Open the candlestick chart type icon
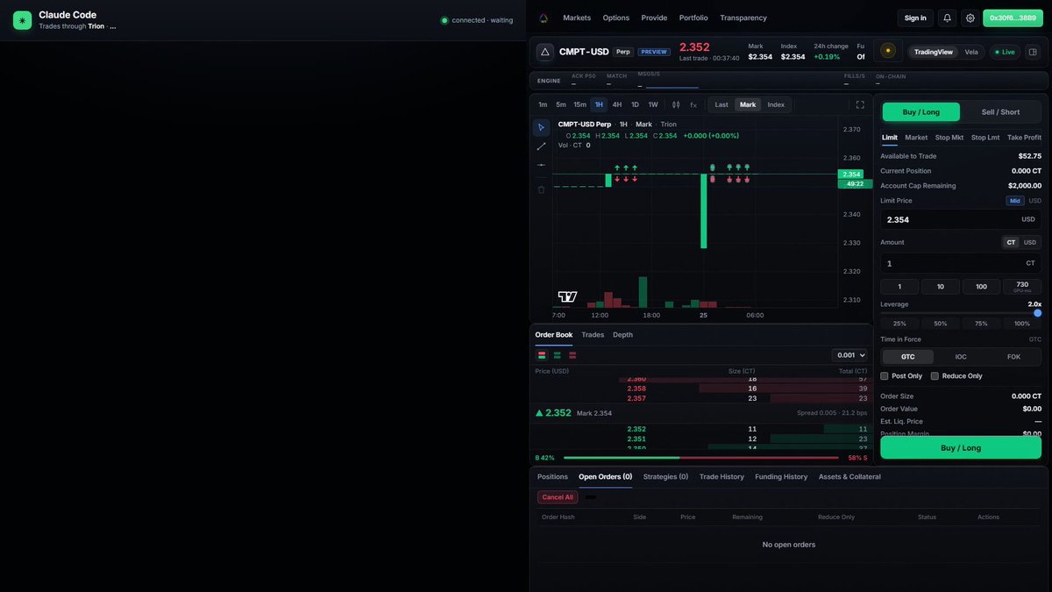The image size is (1052, 592). tap(675, 104)
